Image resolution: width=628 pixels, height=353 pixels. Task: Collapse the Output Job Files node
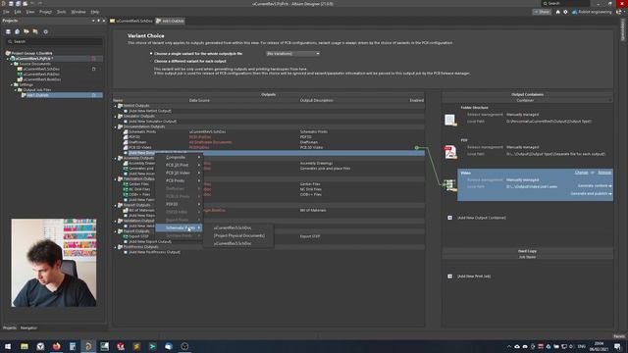point(16,90)
